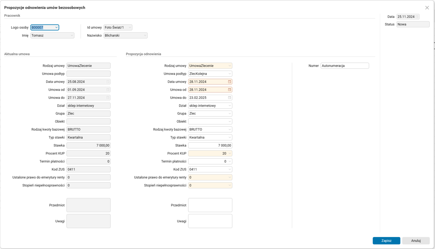Open the proposal Procent KUP dropdown
This screenshot has width=435, height=249.
coord(230,153)
